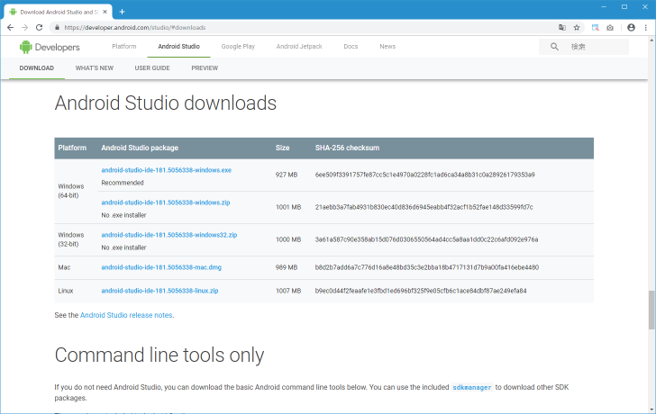Open the user profile icon

click(631, 28)
